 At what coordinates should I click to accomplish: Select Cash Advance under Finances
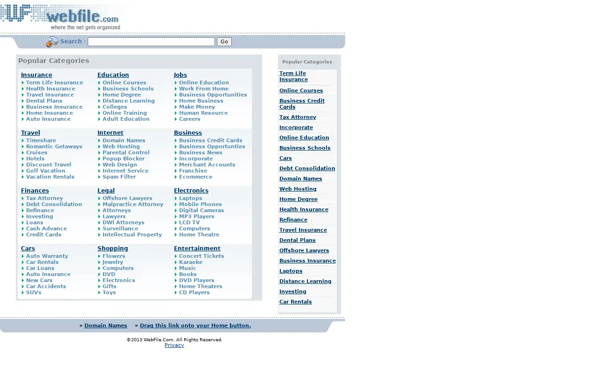[x=47, y=228]
